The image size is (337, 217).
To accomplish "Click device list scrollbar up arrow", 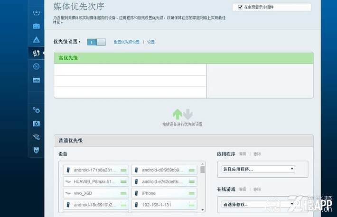I will pos(203,164).
